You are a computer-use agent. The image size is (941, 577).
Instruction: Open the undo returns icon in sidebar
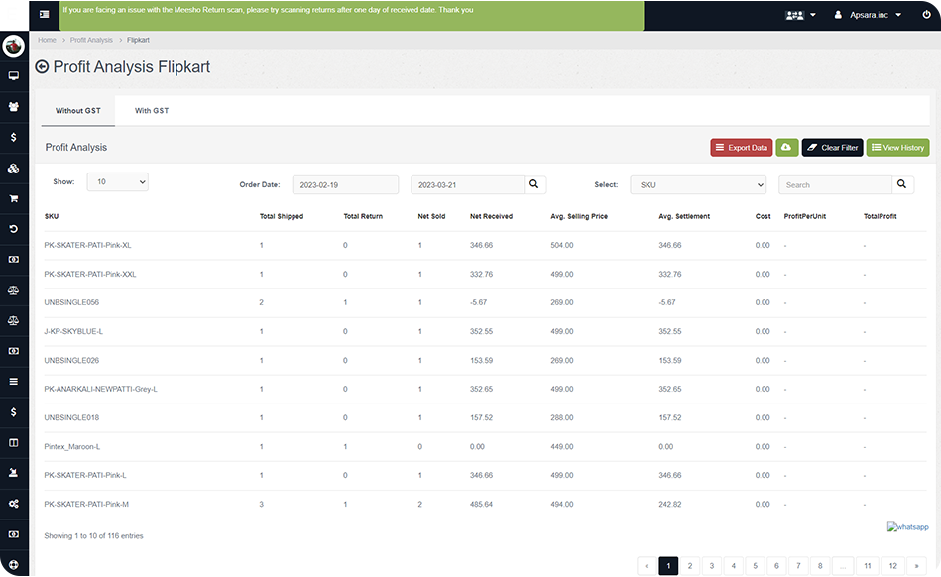tap(14, 229)
